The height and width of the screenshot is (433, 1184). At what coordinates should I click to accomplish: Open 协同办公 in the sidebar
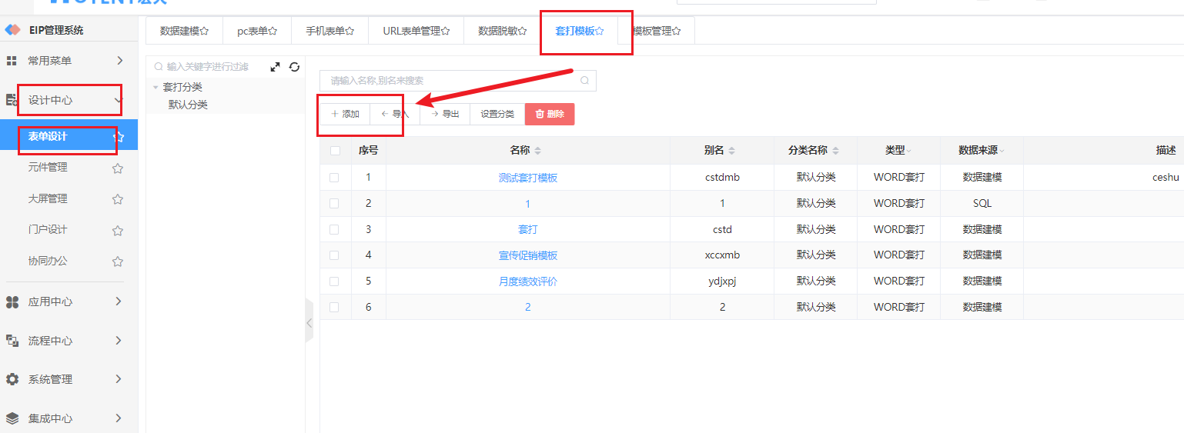pyautogui.click(x=48, y=261)
